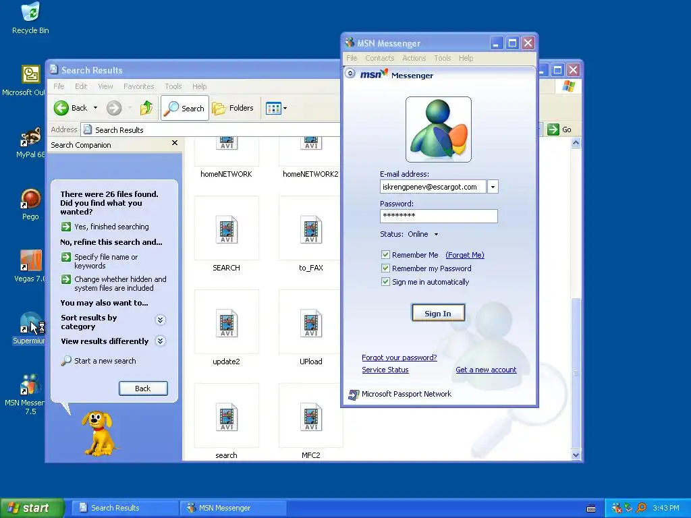Viewport: 691px width, 518px height.
Task: Open the Service Status link
Action: pos(385,370)
